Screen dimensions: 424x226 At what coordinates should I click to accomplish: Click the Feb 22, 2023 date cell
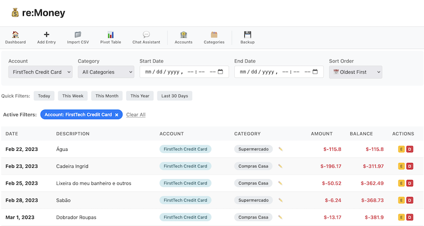pos(22,149)
